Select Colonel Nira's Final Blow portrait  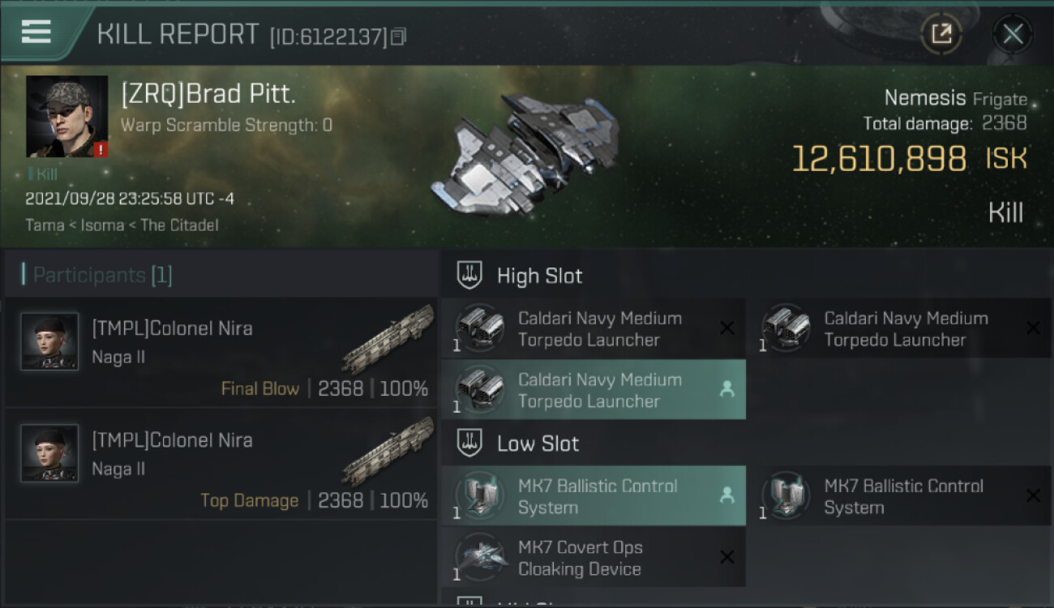(x=49, y=342)
